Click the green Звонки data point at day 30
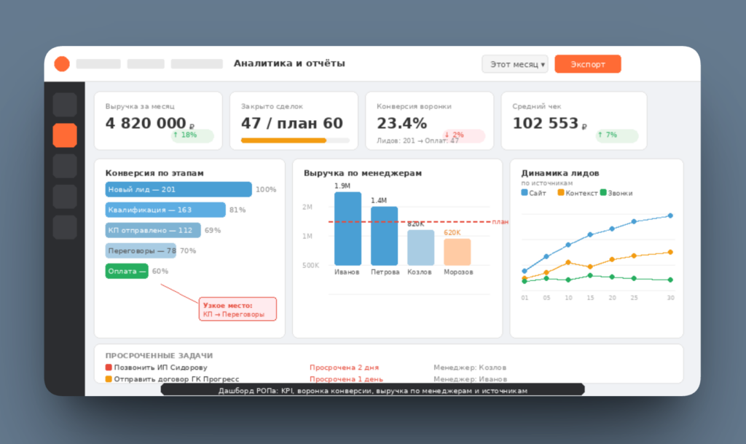Image resolution: width=746 pixels, height=444 pixels. pyautogui.click(x=670, y=280)
